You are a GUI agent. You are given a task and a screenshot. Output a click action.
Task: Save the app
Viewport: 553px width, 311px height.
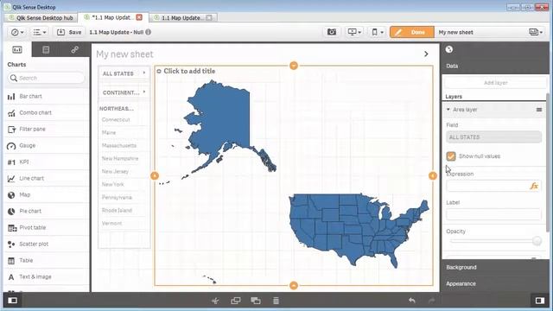(x=69, y=32)
